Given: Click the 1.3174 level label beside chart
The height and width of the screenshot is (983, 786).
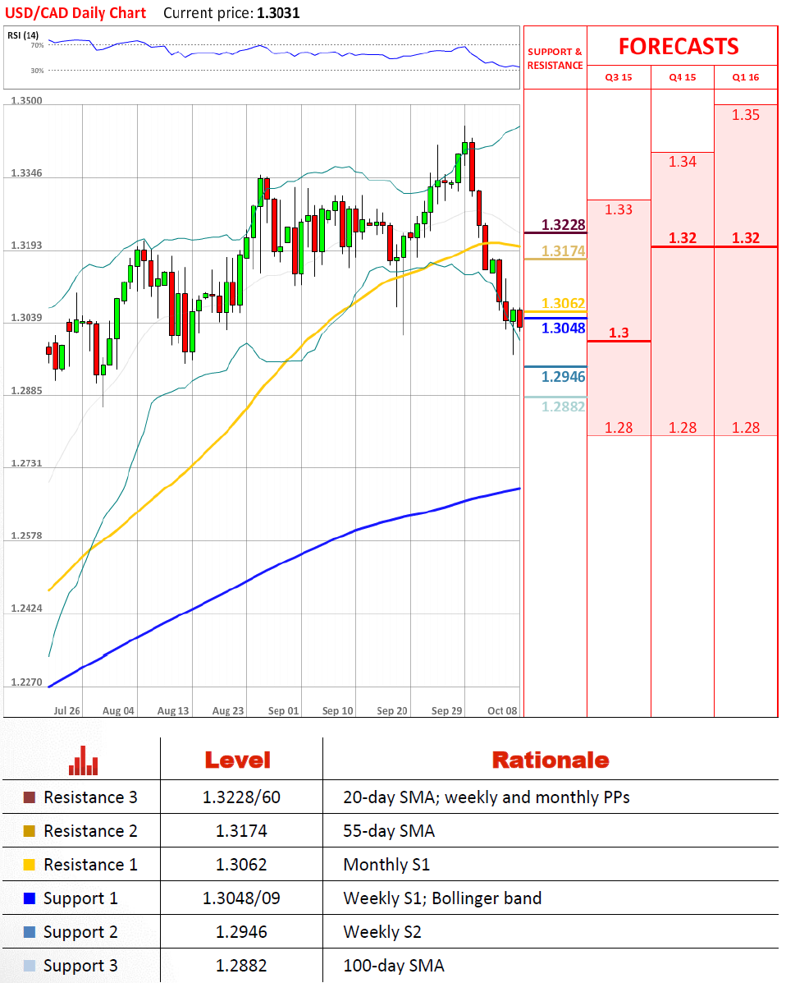Looking at the screenshot, I should 563,251.
